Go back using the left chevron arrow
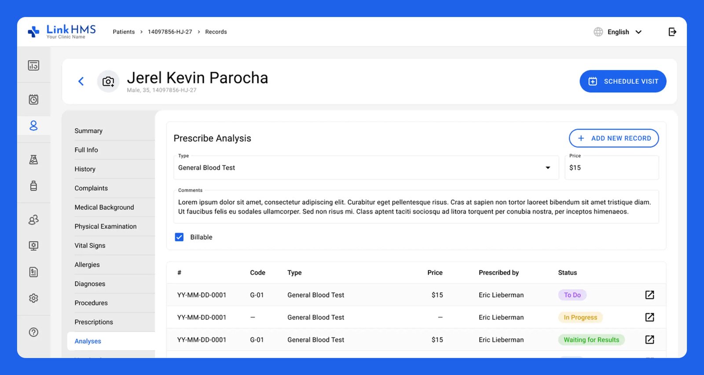The height and width of the screenshot is (375, 704). (81, 81)
